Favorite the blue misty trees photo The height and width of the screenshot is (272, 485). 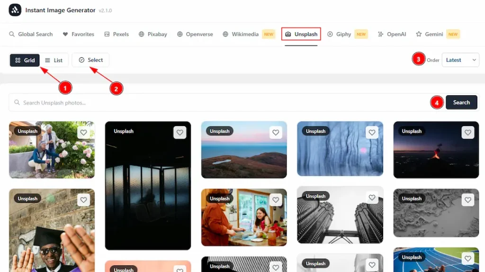372,132
